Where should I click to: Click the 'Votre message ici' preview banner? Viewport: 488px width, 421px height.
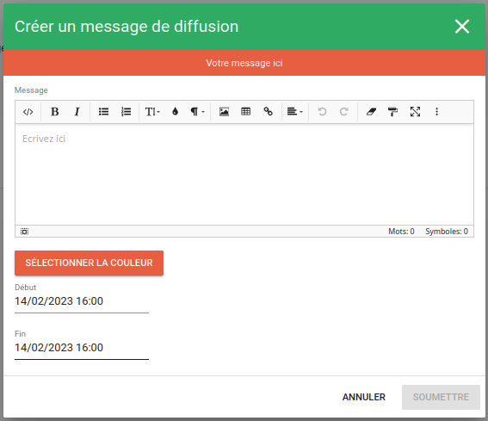(244, 63)
